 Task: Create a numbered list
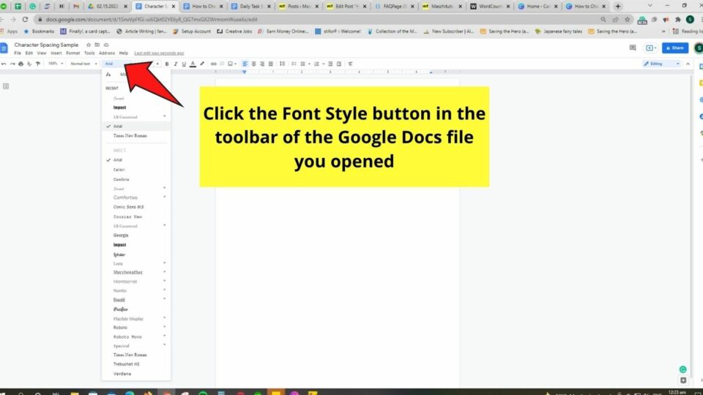(316, 64)
